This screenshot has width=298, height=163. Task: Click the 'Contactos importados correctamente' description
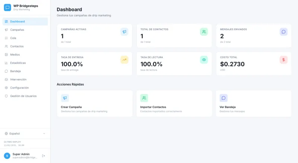[161, 111]
